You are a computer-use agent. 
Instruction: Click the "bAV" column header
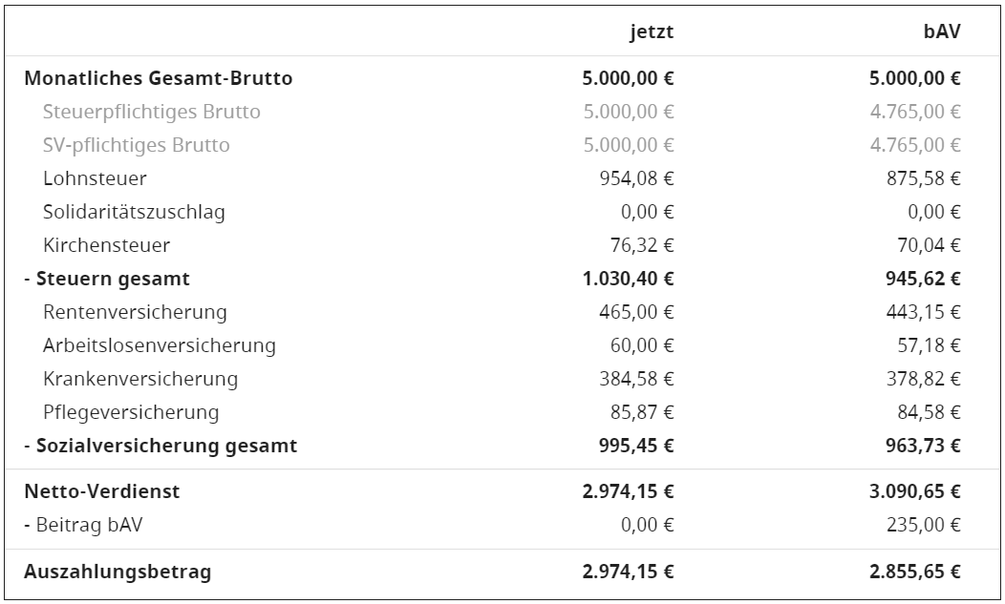pyautogui.click(x=943, y=31)
